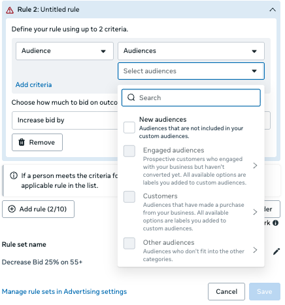Expand Customers options with right chevron
The width and height of the screenshot is (285, 305).
tap(255, 212)
